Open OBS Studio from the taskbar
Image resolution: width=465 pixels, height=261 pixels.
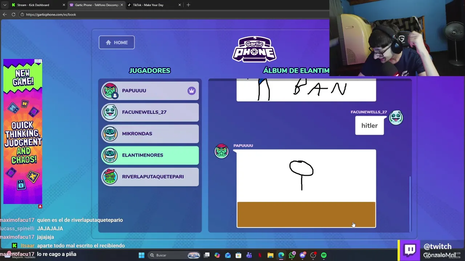click(x=313, y=255)
